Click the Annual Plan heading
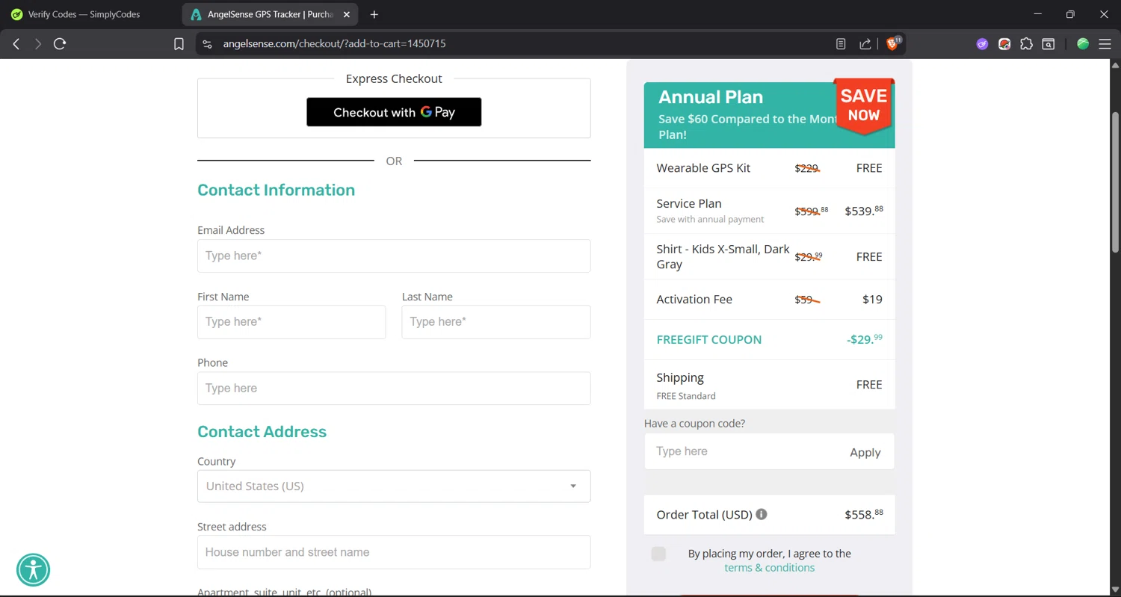This screenshot has height=597, width=1121. tap(711, 97)
